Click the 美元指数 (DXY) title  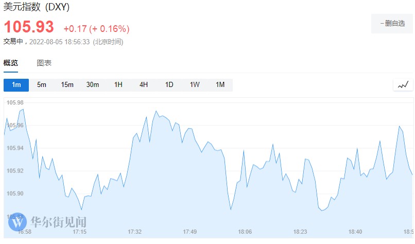tap(37, 8)
